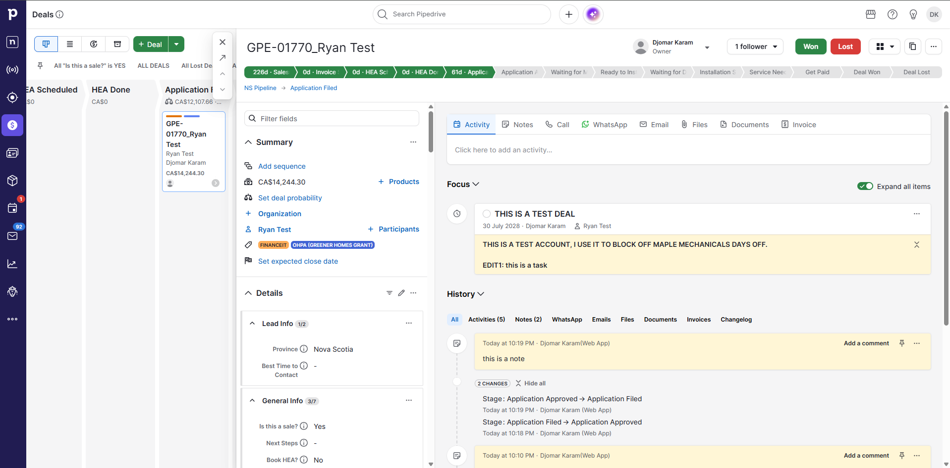Open the Marketplace store icon
Viewport: 950px width, 468px height.
(x=871, y=14)
